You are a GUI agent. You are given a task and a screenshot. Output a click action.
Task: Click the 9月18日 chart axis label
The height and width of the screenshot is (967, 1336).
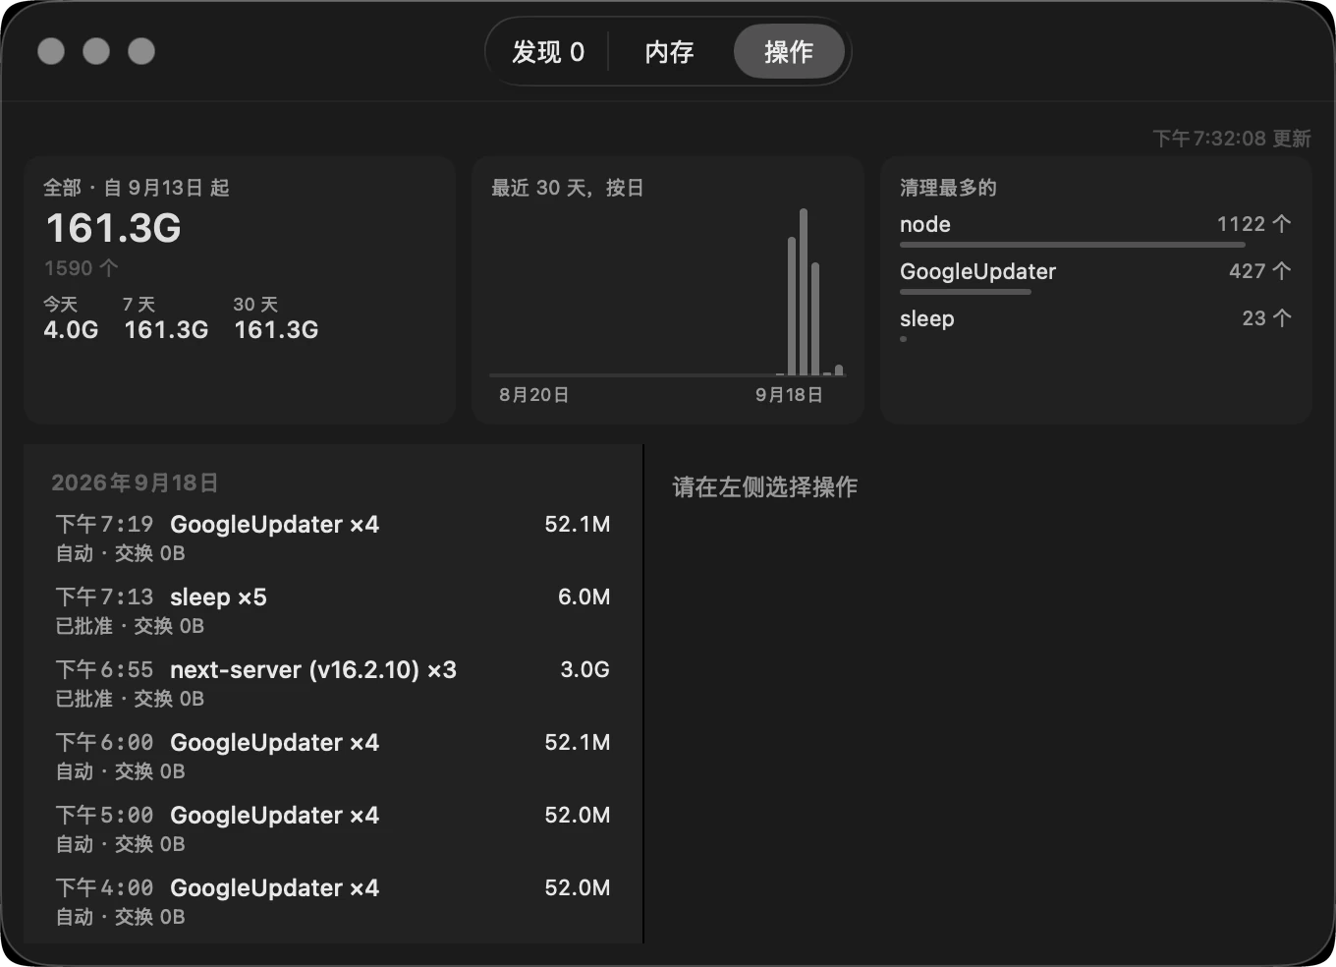[x=789, y=395]
